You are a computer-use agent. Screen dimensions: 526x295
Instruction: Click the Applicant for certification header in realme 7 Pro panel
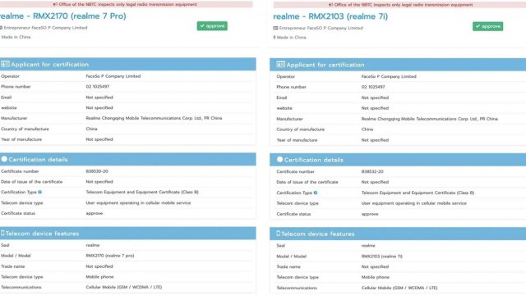click(x=128, y=64)
